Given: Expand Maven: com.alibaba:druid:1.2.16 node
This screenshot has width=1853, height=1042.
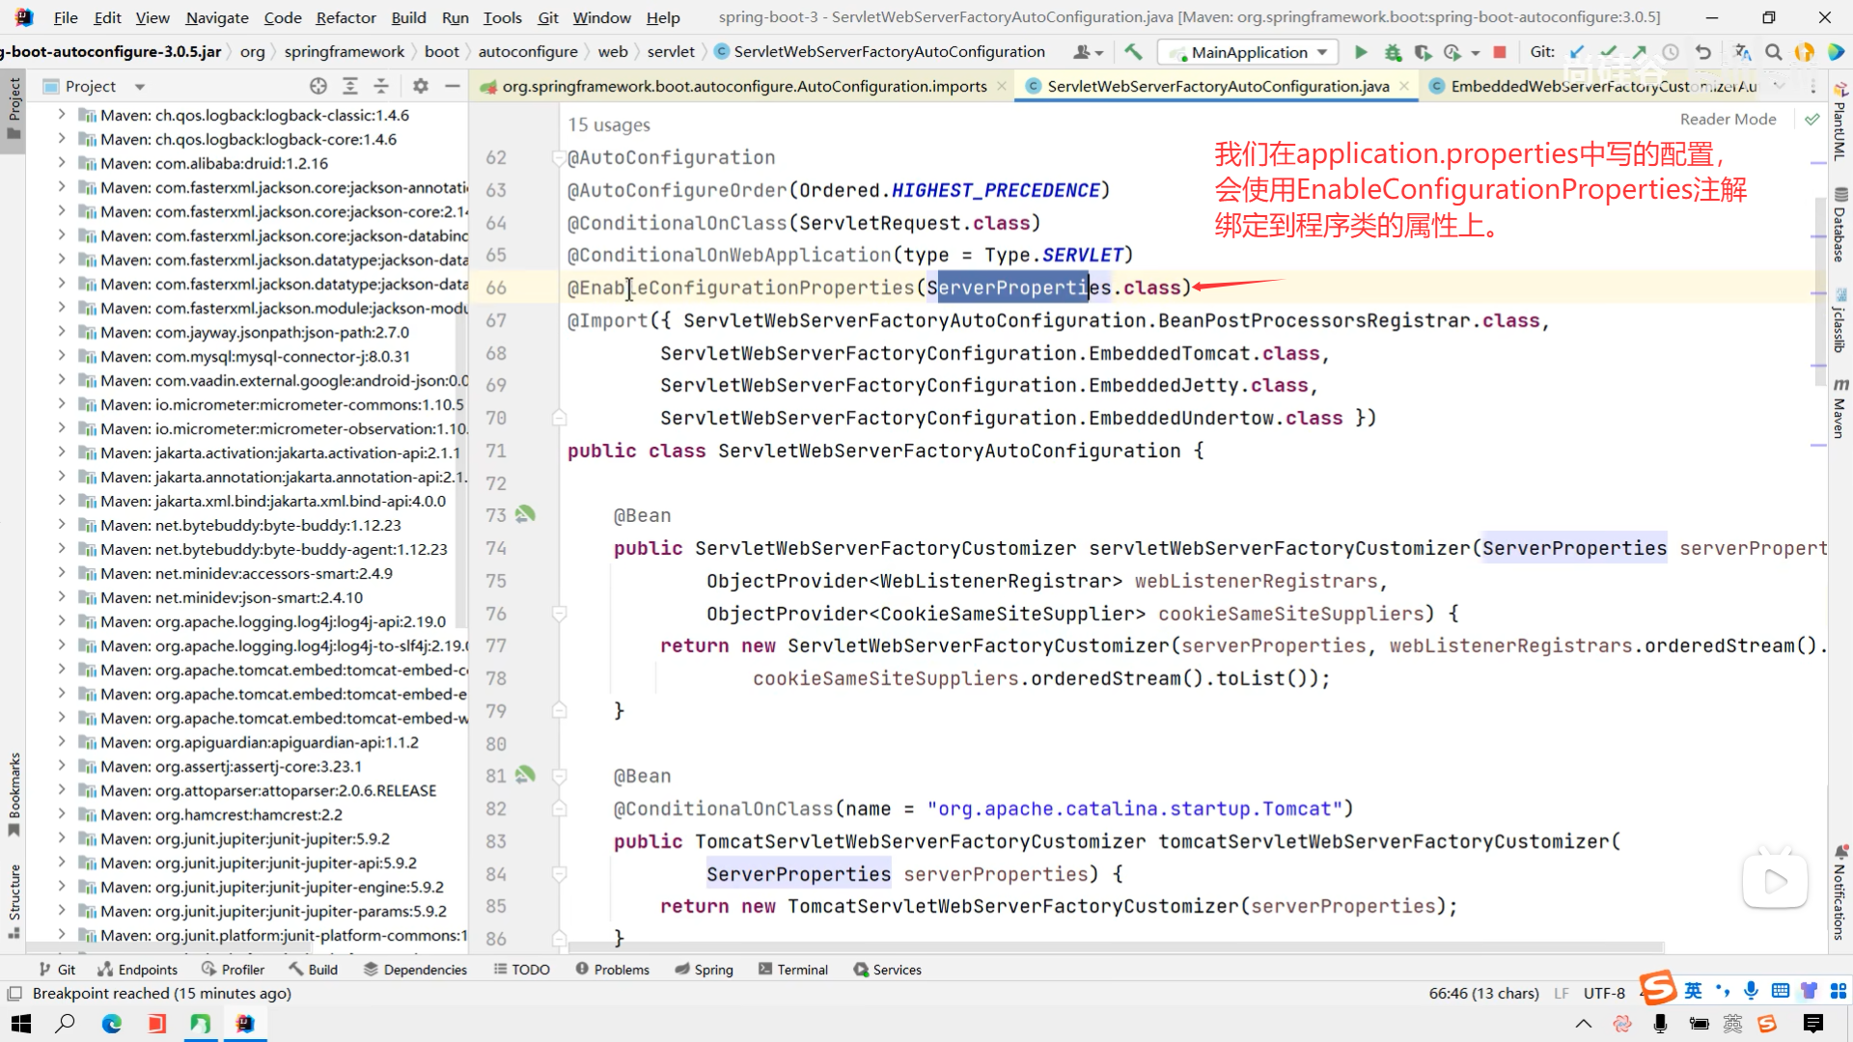Looking at the screenshot, I should [62, 163].
